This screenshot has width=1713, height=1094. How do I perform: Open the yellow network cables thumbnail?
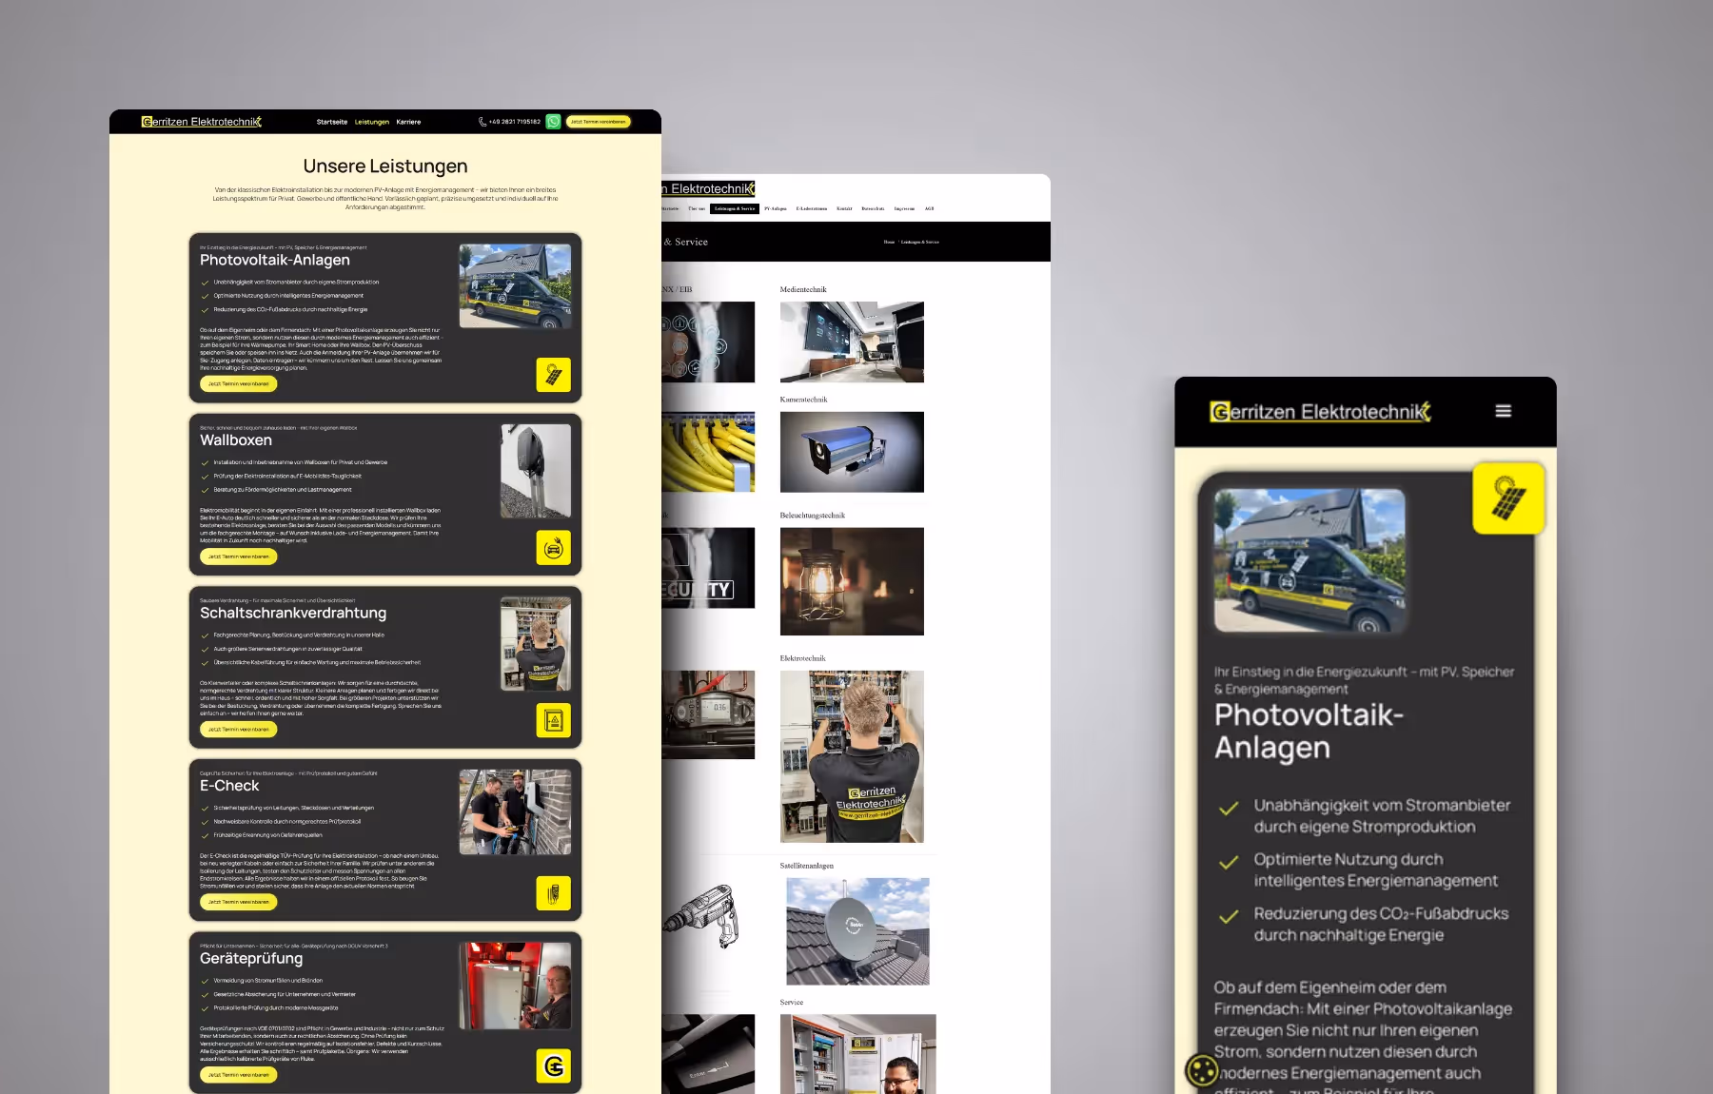tap(708, 452)
